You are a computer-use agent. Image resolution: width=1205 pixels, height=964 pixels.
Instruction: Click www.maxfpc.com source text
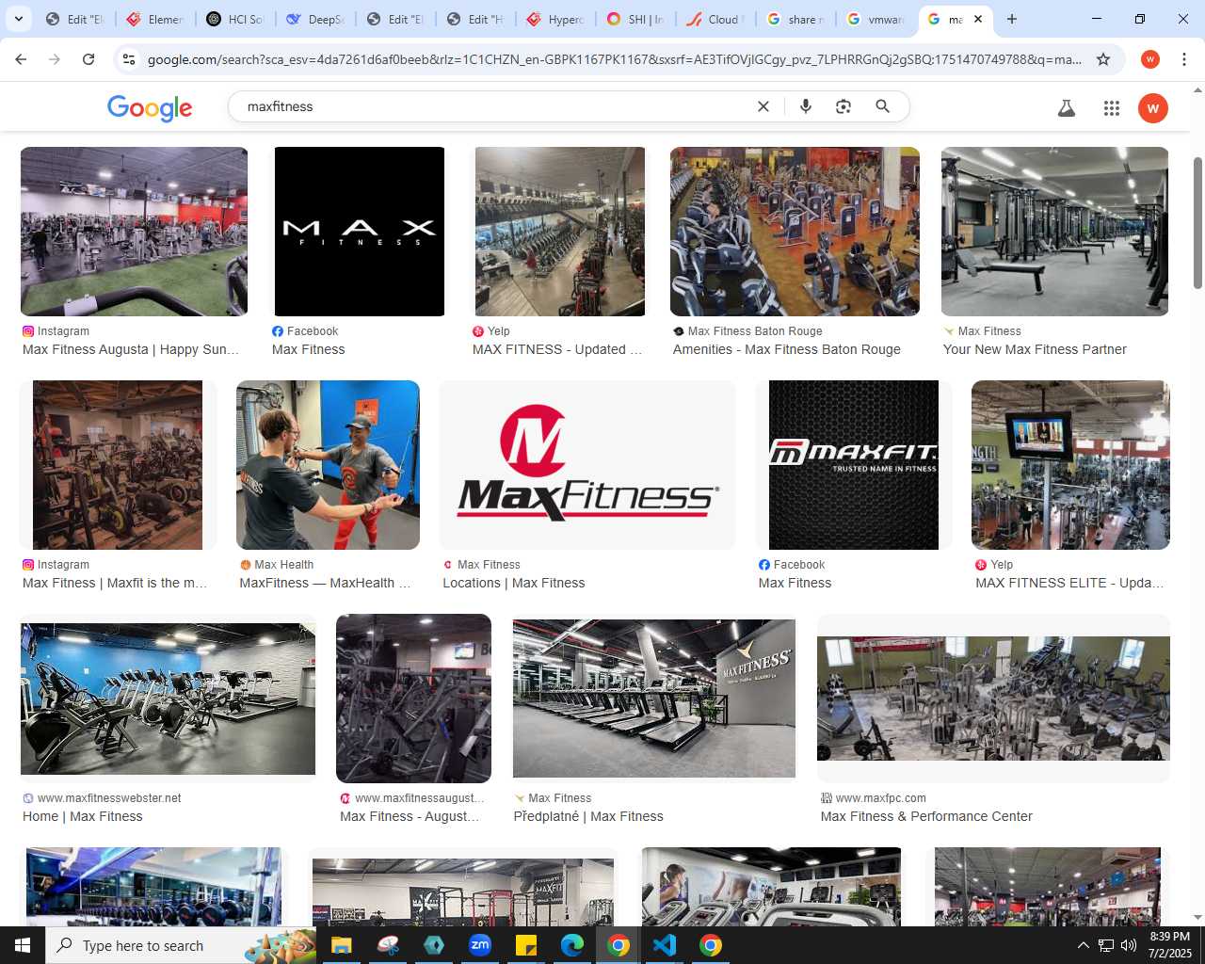880,798
